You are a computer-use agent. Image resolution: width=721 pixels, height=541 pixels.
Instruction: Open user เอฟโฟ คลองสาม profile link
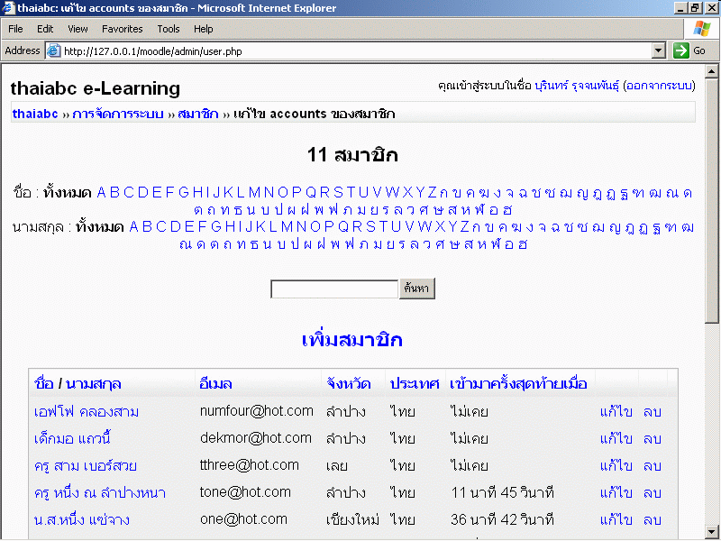point(87,412)
